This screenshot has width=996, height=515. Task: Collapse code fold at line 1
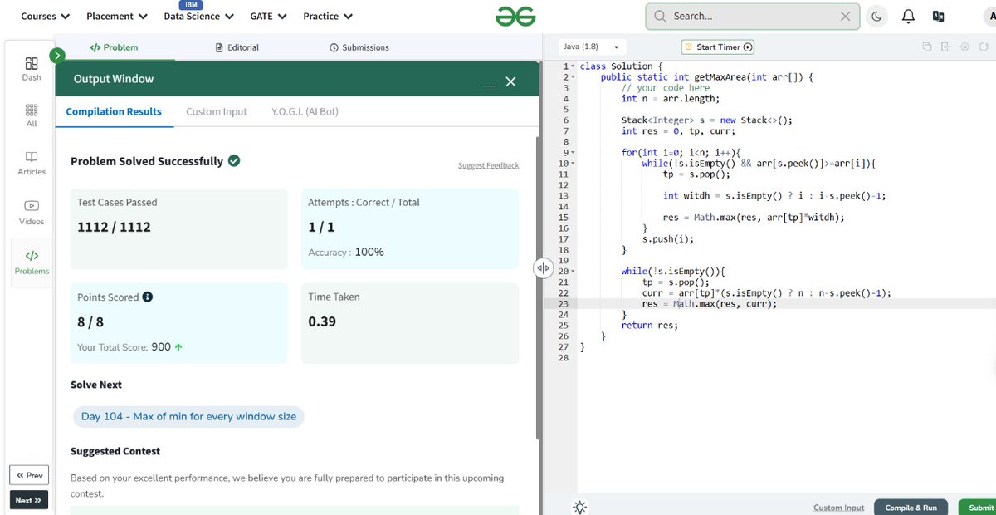coord(574,66)
